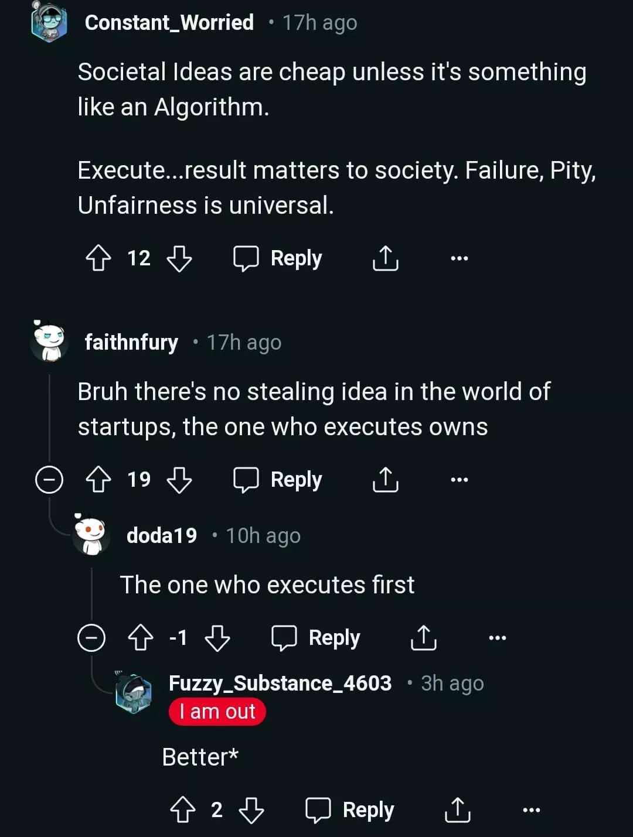
Task: Downvote the "Better*" comment
Action: (251, 810)
